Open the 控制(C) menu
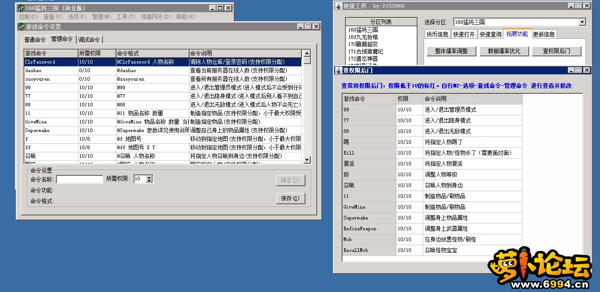The image size is (600, 292). click(28, 17)
